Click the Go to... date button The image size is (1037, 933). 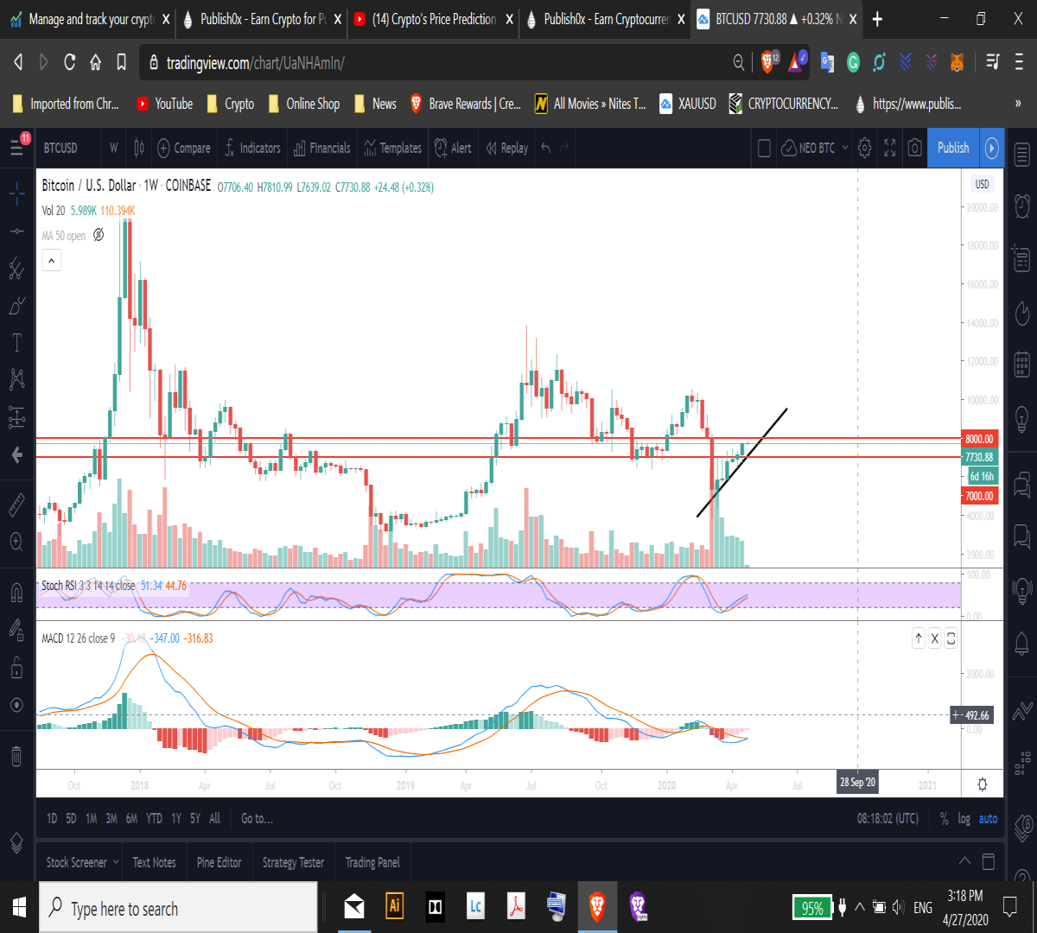(257, 818)
